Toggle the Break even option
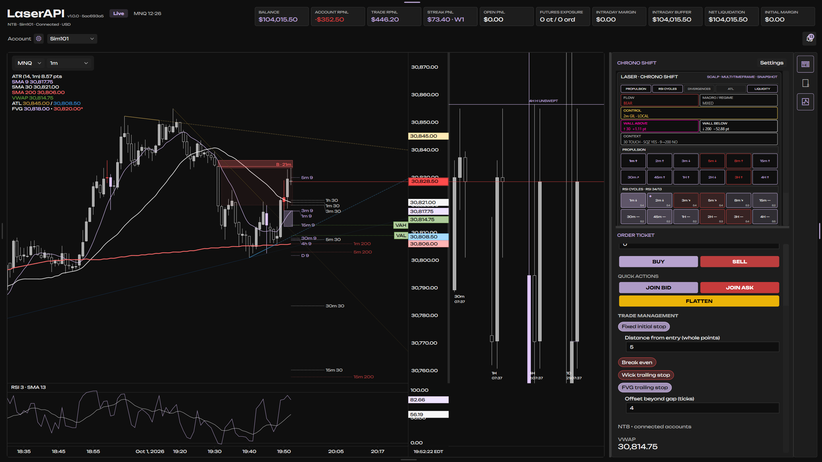822x462 pixels. (637, 363)
